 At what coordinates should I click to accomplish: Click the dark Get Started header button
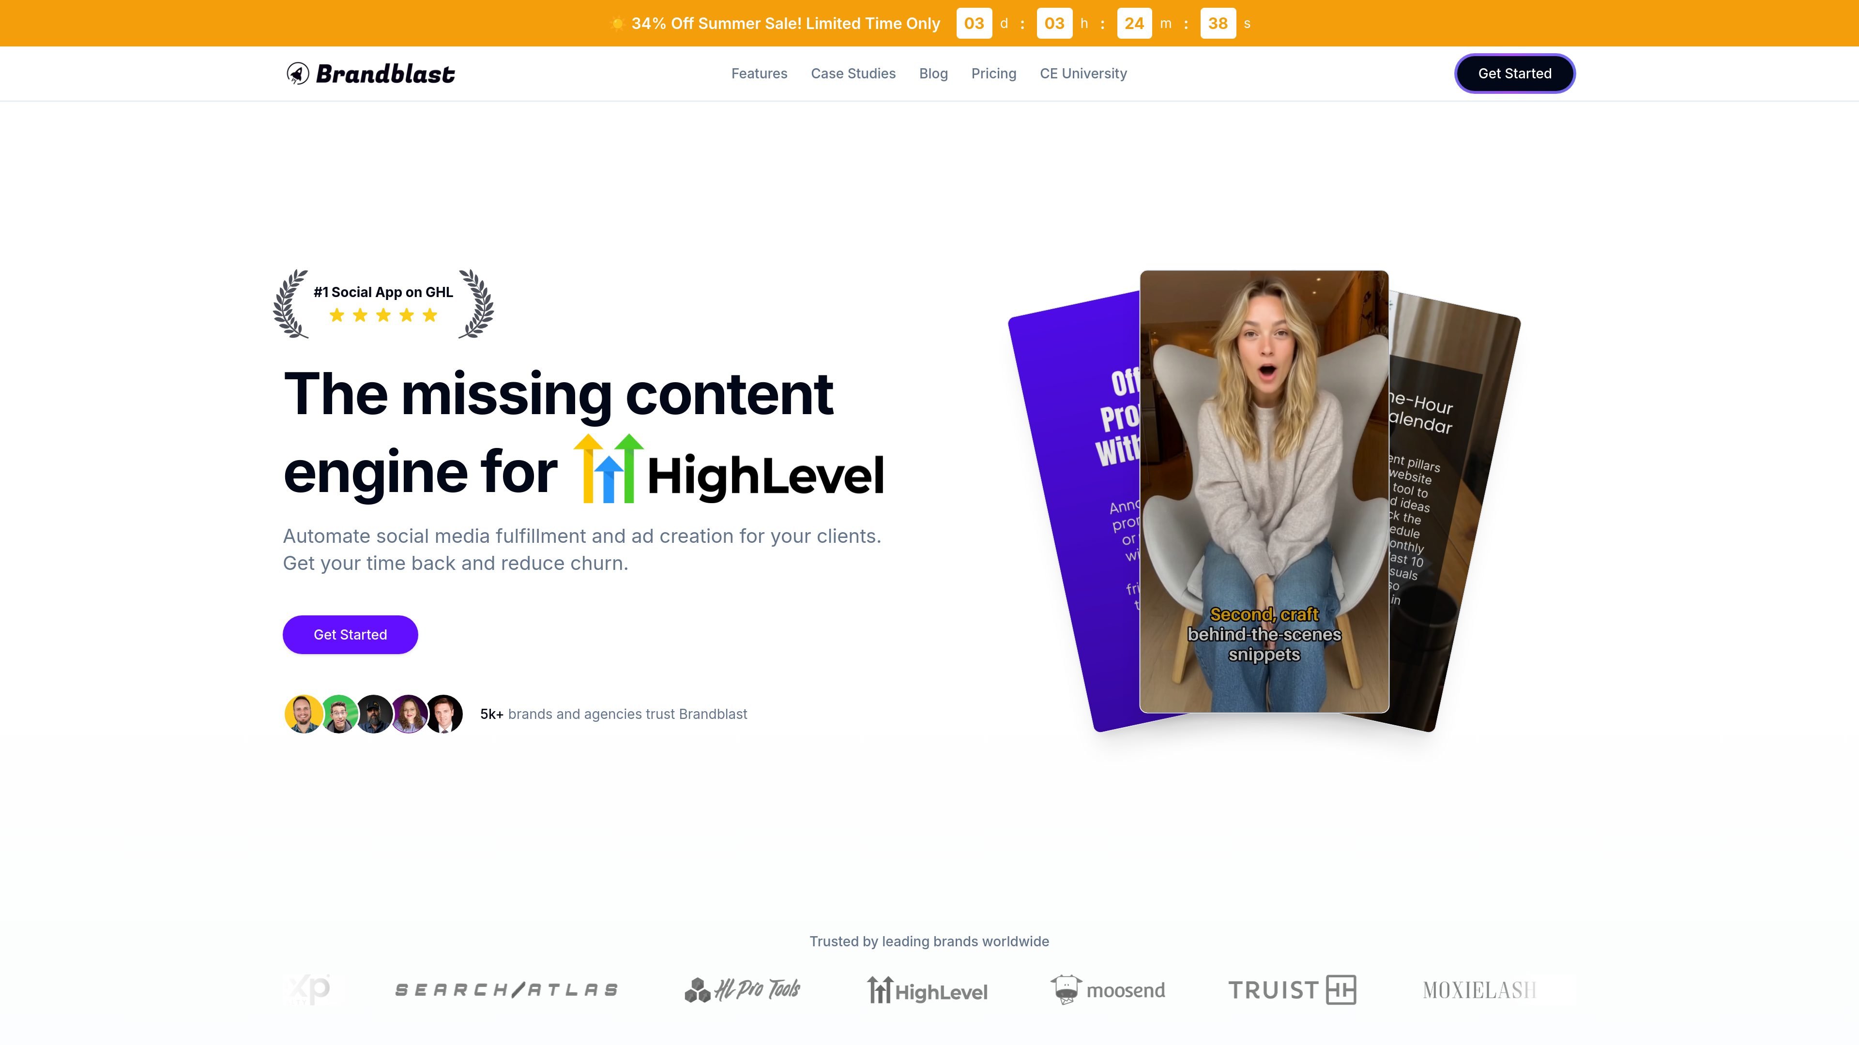point(1515,74)
